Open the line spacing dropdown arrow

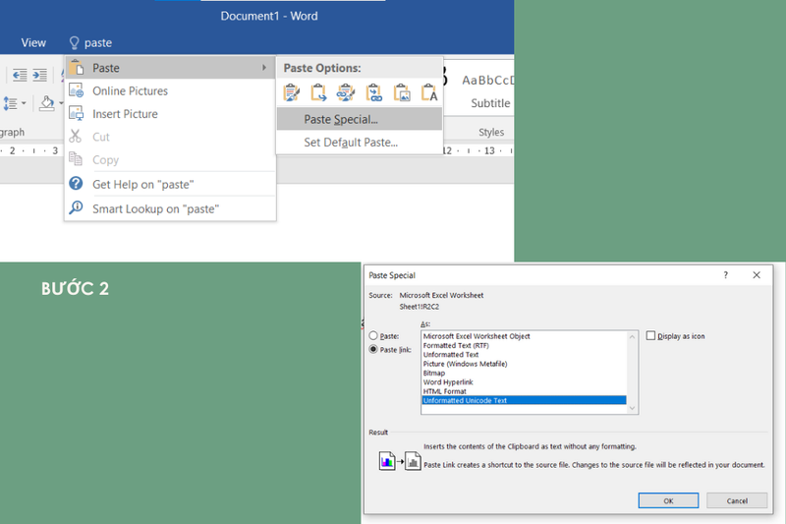24,103
